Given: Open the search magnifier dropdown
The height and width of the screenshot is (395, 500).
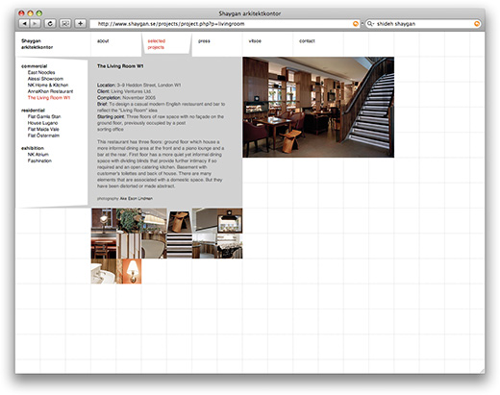Looking at the screenshot, I should point(371,24).
